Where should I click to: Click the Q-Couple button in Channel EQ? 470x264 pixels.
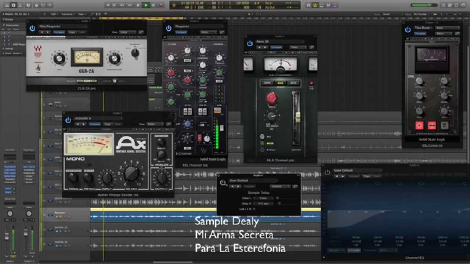click(x=354, y=250)
